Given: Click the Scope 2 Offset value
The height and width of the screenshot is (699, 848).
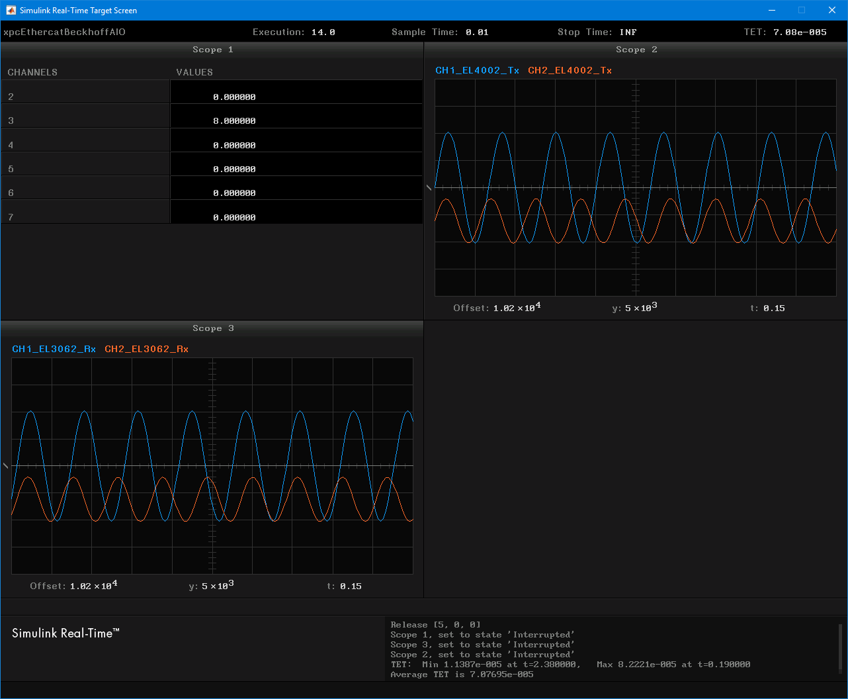Looking at the screenshot, I should 517,308.
